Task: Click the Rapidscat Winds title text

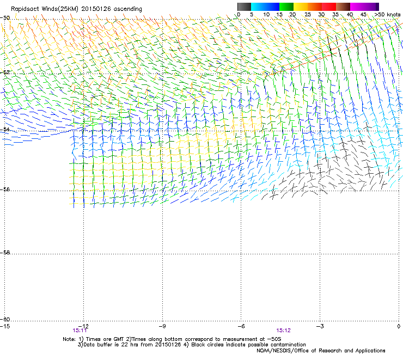Action: coord(76,9)
